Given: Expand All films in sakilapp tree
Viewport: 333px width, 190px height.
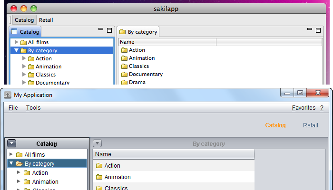Looking at the screenshot, I should point(16,42).
